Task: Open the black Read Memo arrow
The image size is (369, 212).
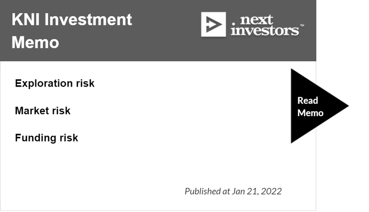Action: coord(315,106)
